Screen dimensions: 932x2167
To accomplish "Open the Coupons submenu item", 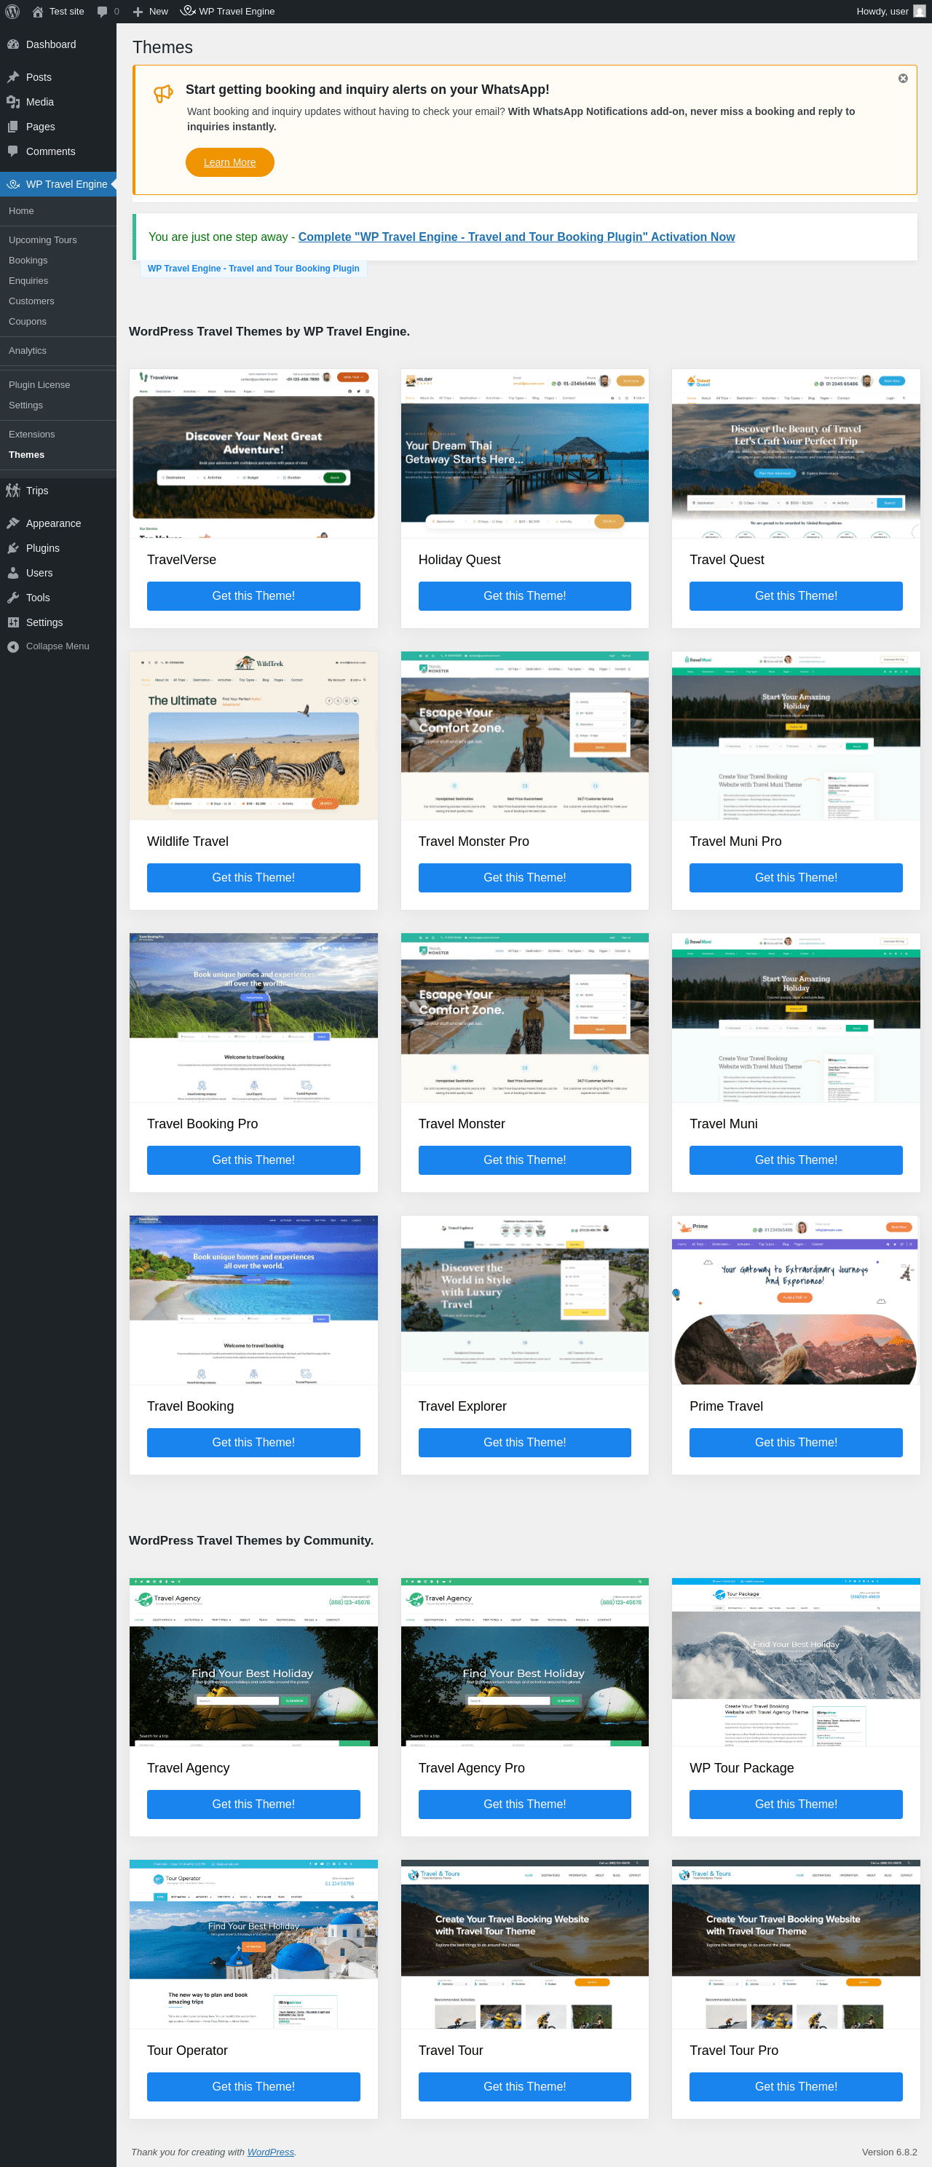I will tap(27, 321).
